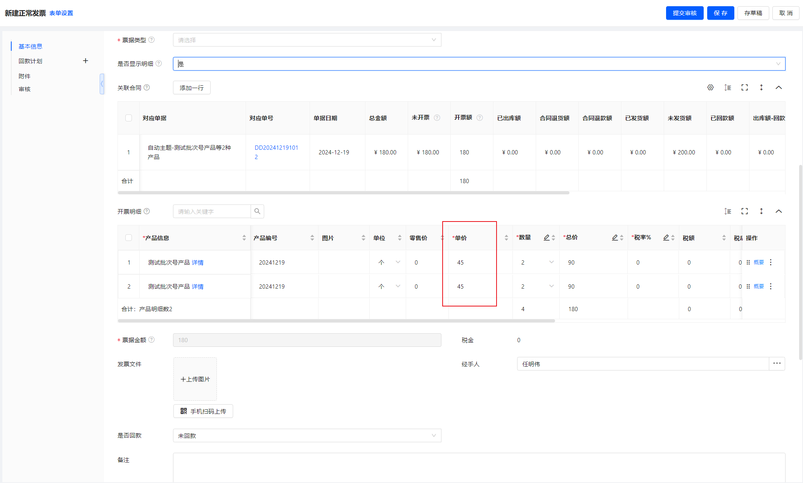Check select-all in 关联合同 table
This screenshot has height=483, width=803.
click(128, 118)
